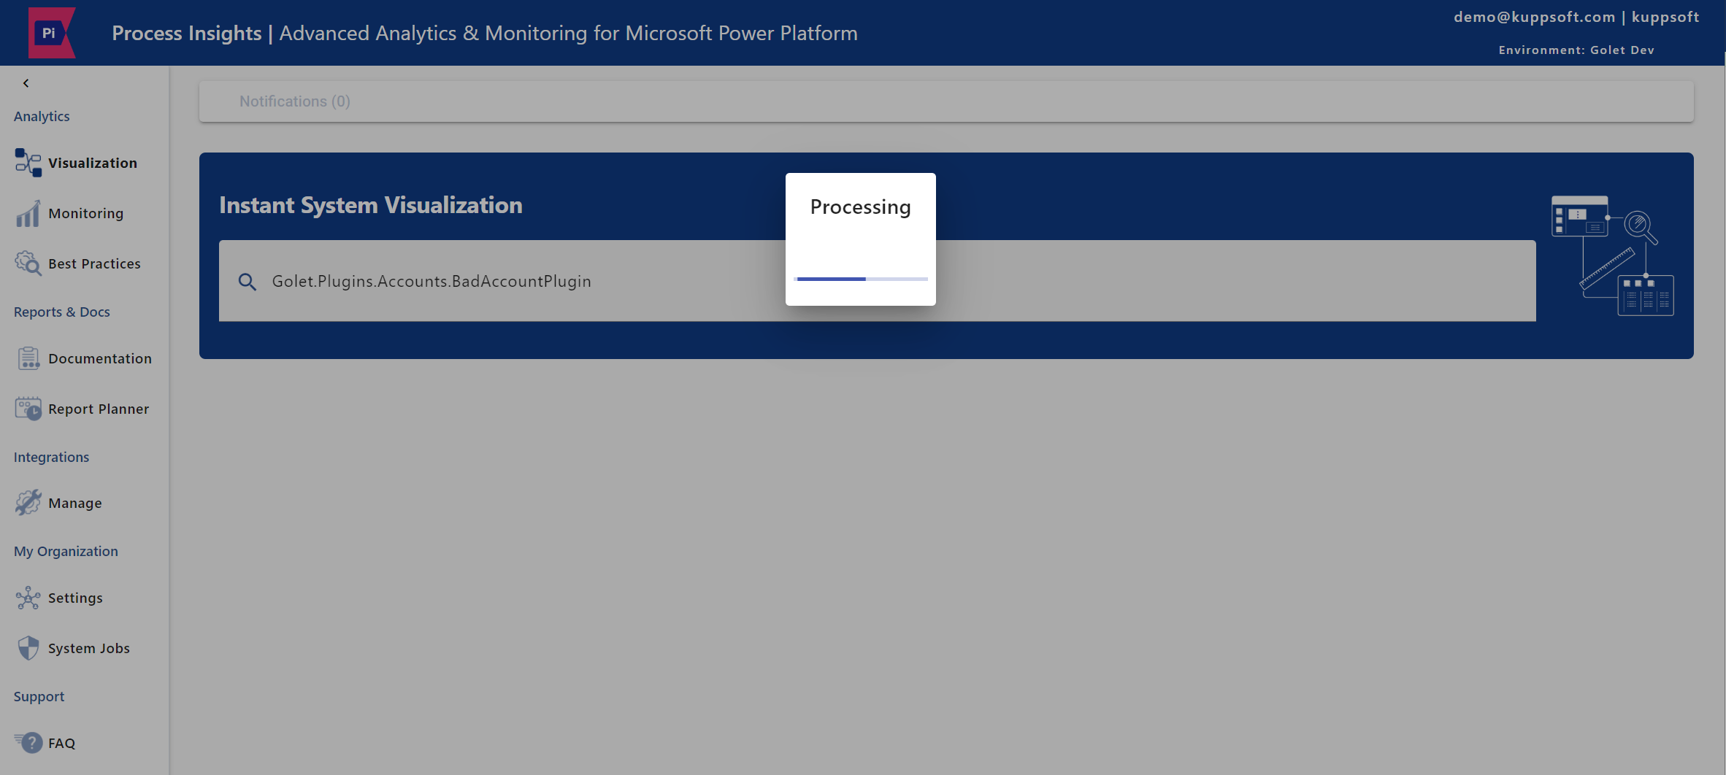Click the Visualization flow icon
Viewport: 1726px width, 775px height.
pos(28,163)
